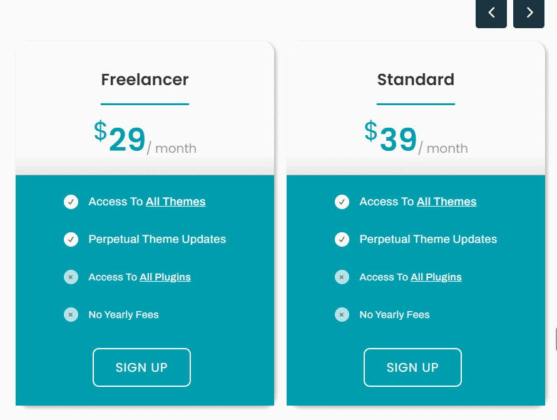Screen dimensions: 557x420
Task: Click the X icon beside Standard No Yearly Fees
Action: click(x=342, y=315)
